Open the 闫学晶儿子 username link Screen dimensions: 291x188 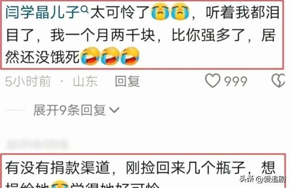pos(43,12)
